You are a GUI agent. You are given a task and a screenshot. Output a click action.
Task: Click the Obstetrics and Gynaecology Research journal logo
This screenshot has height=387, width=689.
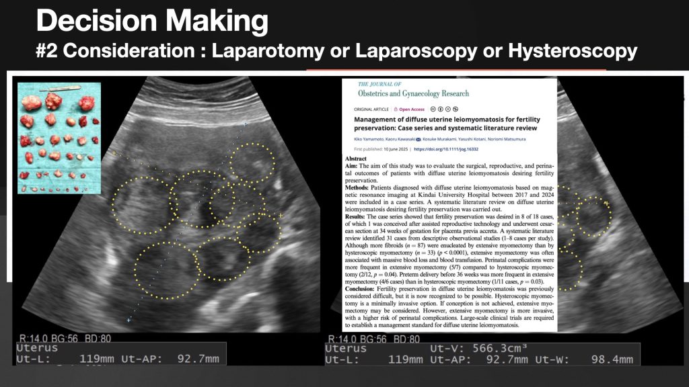(413, 89)
